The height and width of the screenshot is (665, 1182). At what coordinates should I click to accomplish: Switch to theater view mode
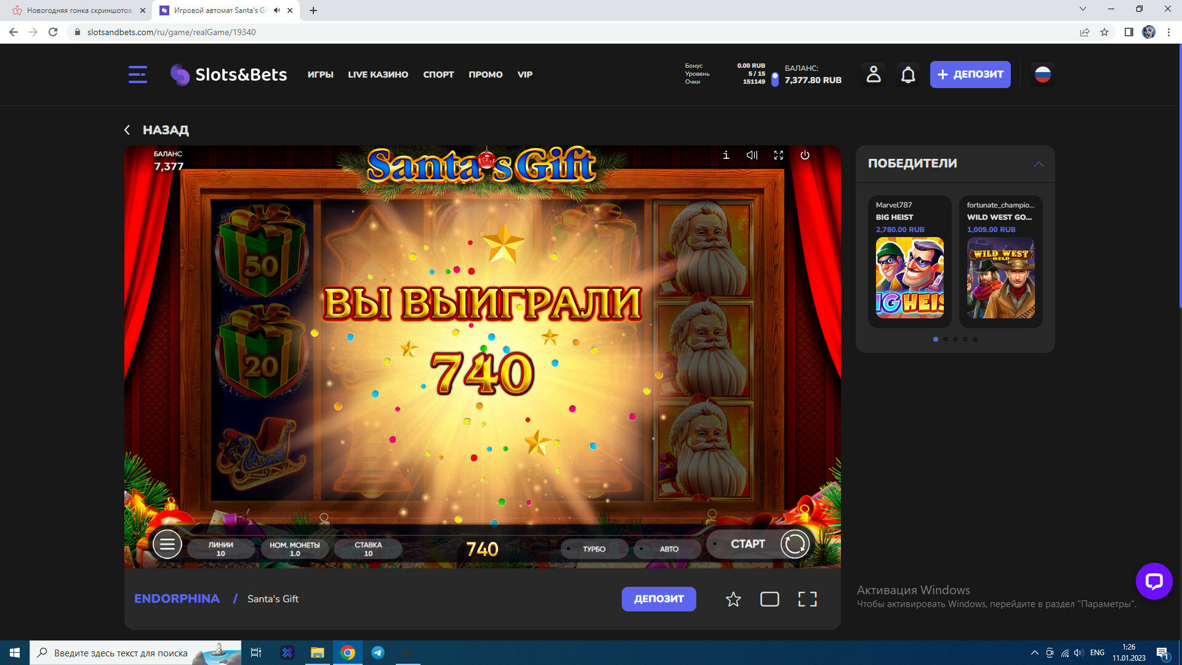pos(770,599)
